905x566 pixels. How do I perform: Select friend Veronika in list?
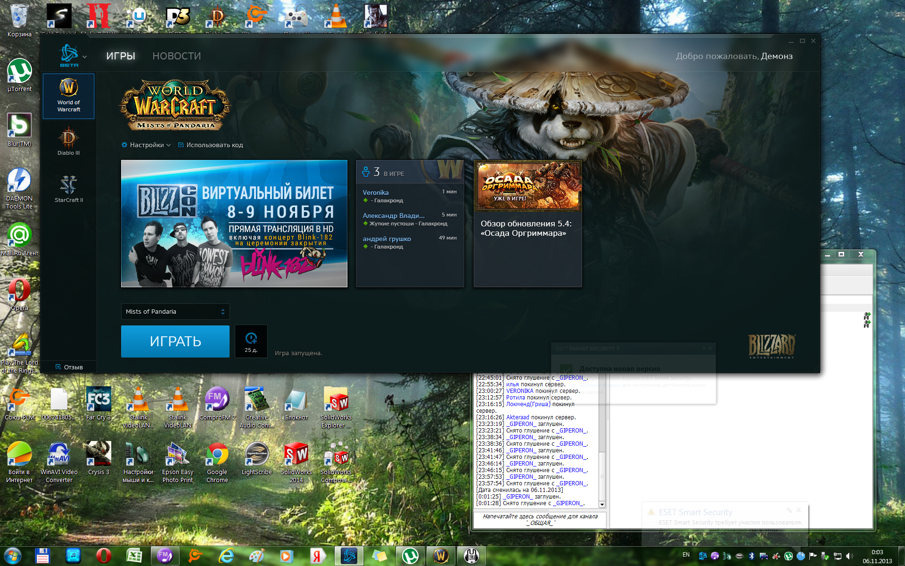click(376, 192)
